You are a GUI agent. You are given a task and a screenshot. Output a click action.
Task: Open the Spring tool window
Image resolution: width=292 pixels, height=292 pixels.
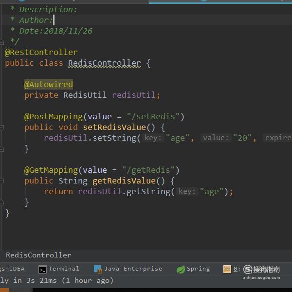pyautogui.click(x=193, y=269)
